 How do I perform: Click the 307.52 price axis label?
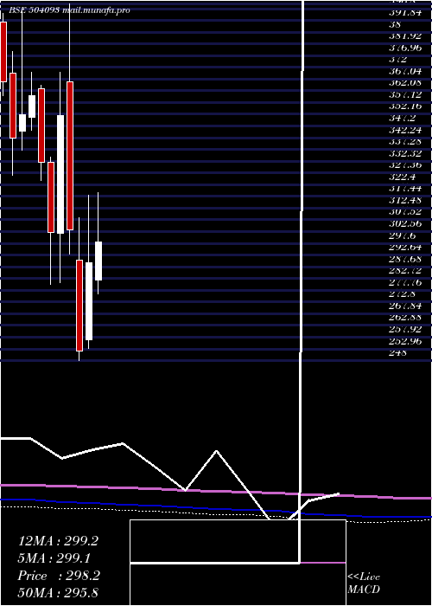[x=405, y=212]
